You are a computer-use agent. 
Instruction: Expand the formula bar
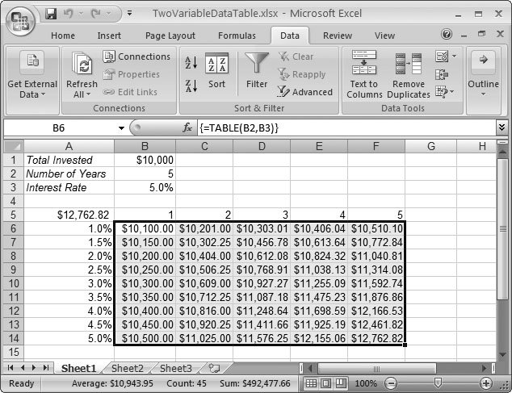tap(502, 128)
